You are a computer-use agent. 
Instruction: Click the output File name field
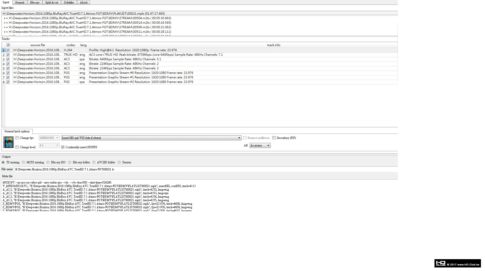coord(206,169)
